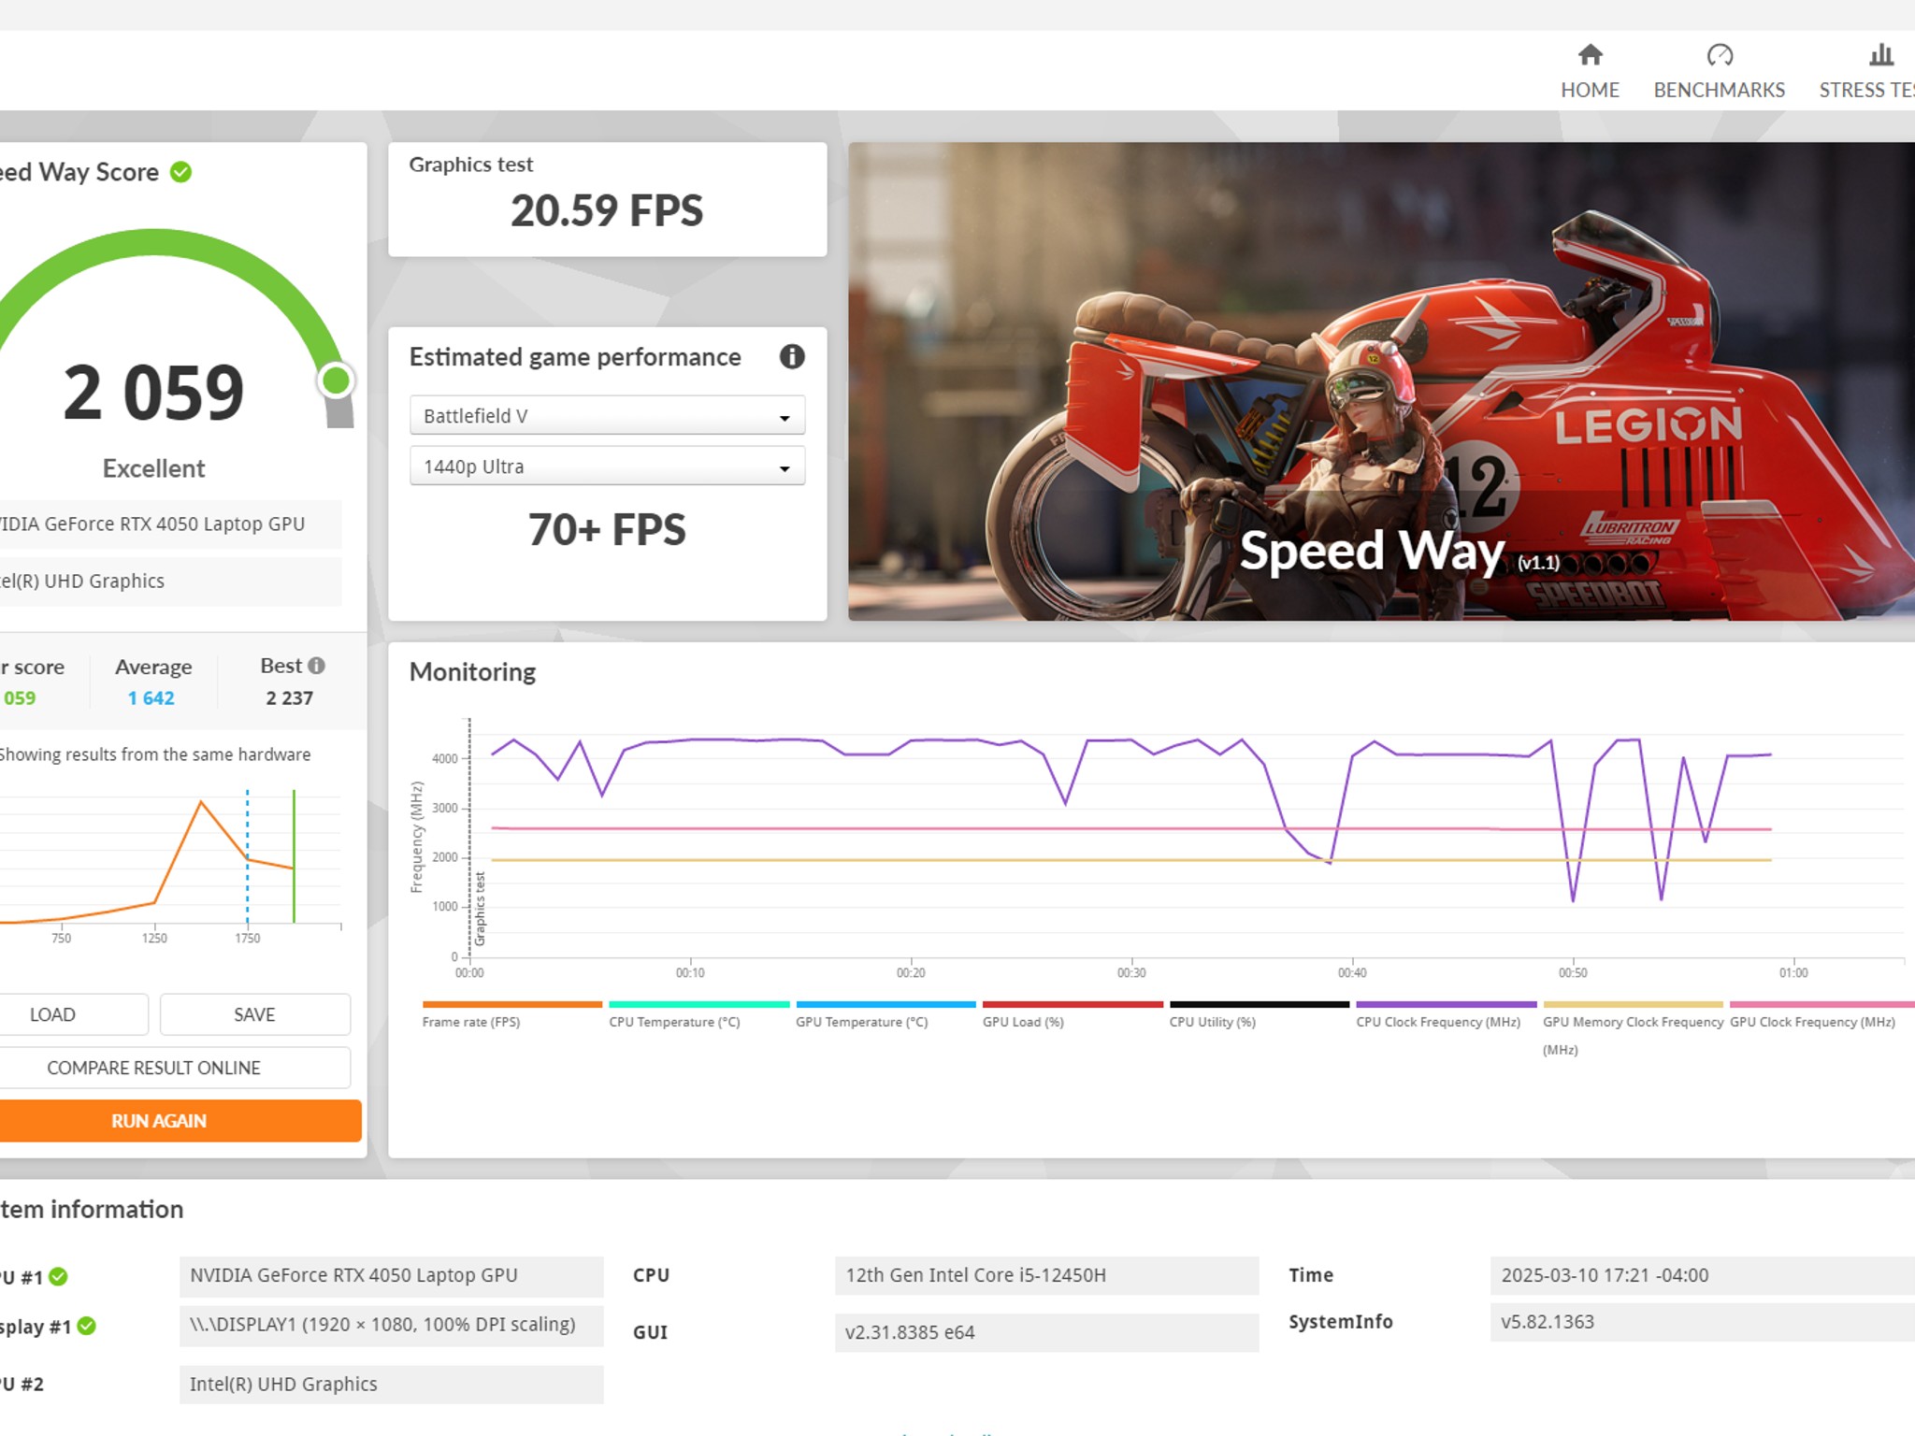This screenshot has height=1436, width=1915.
Task: Toggle the GPU Memory Clock Frequency legend
Action: [x=1632, y=1022]
